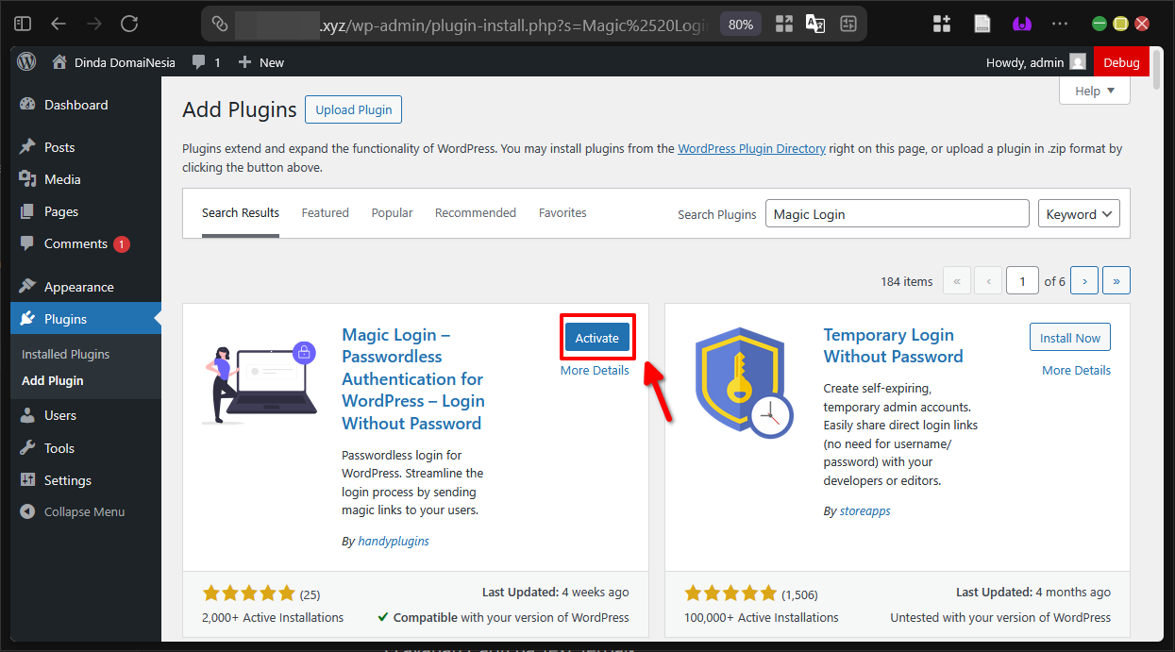Open Posts in the sidebar
Image resolution: width=1175 pixels, height=652 pixels.
click(86, 147)
